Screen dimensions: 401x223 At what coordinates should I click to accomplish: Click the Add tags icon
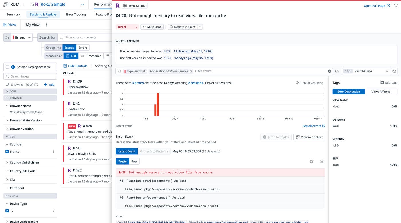coord(382,83)
